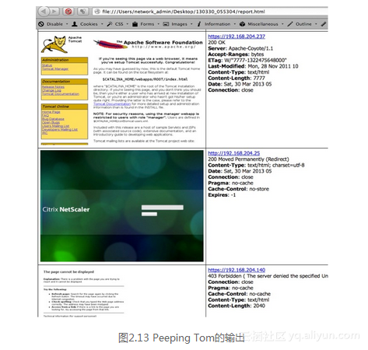The height and width of the screenshot is (350, 368).
Task: Open the Information dropdown arrow
Action: [x=235, y=24]
